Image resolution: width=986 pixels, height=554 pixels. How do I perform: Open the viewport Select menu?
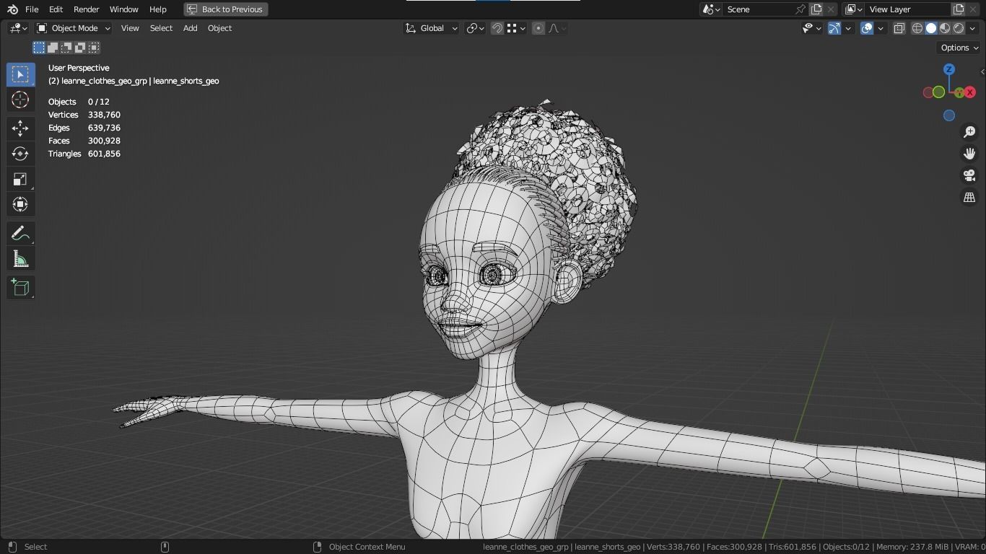pos(161,28)
